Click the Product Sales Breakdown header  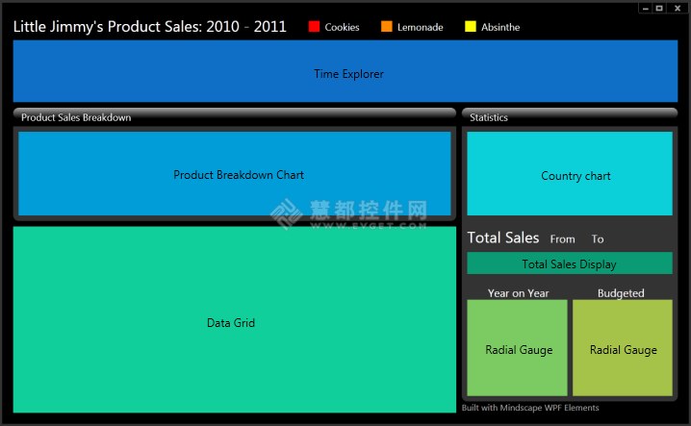click(235, 116)
